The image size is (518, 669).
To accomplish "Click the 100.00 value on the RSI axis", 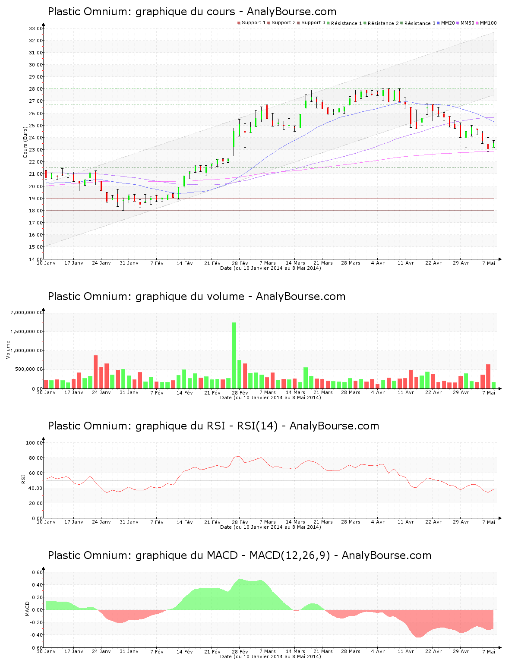I will coord(35,443).
